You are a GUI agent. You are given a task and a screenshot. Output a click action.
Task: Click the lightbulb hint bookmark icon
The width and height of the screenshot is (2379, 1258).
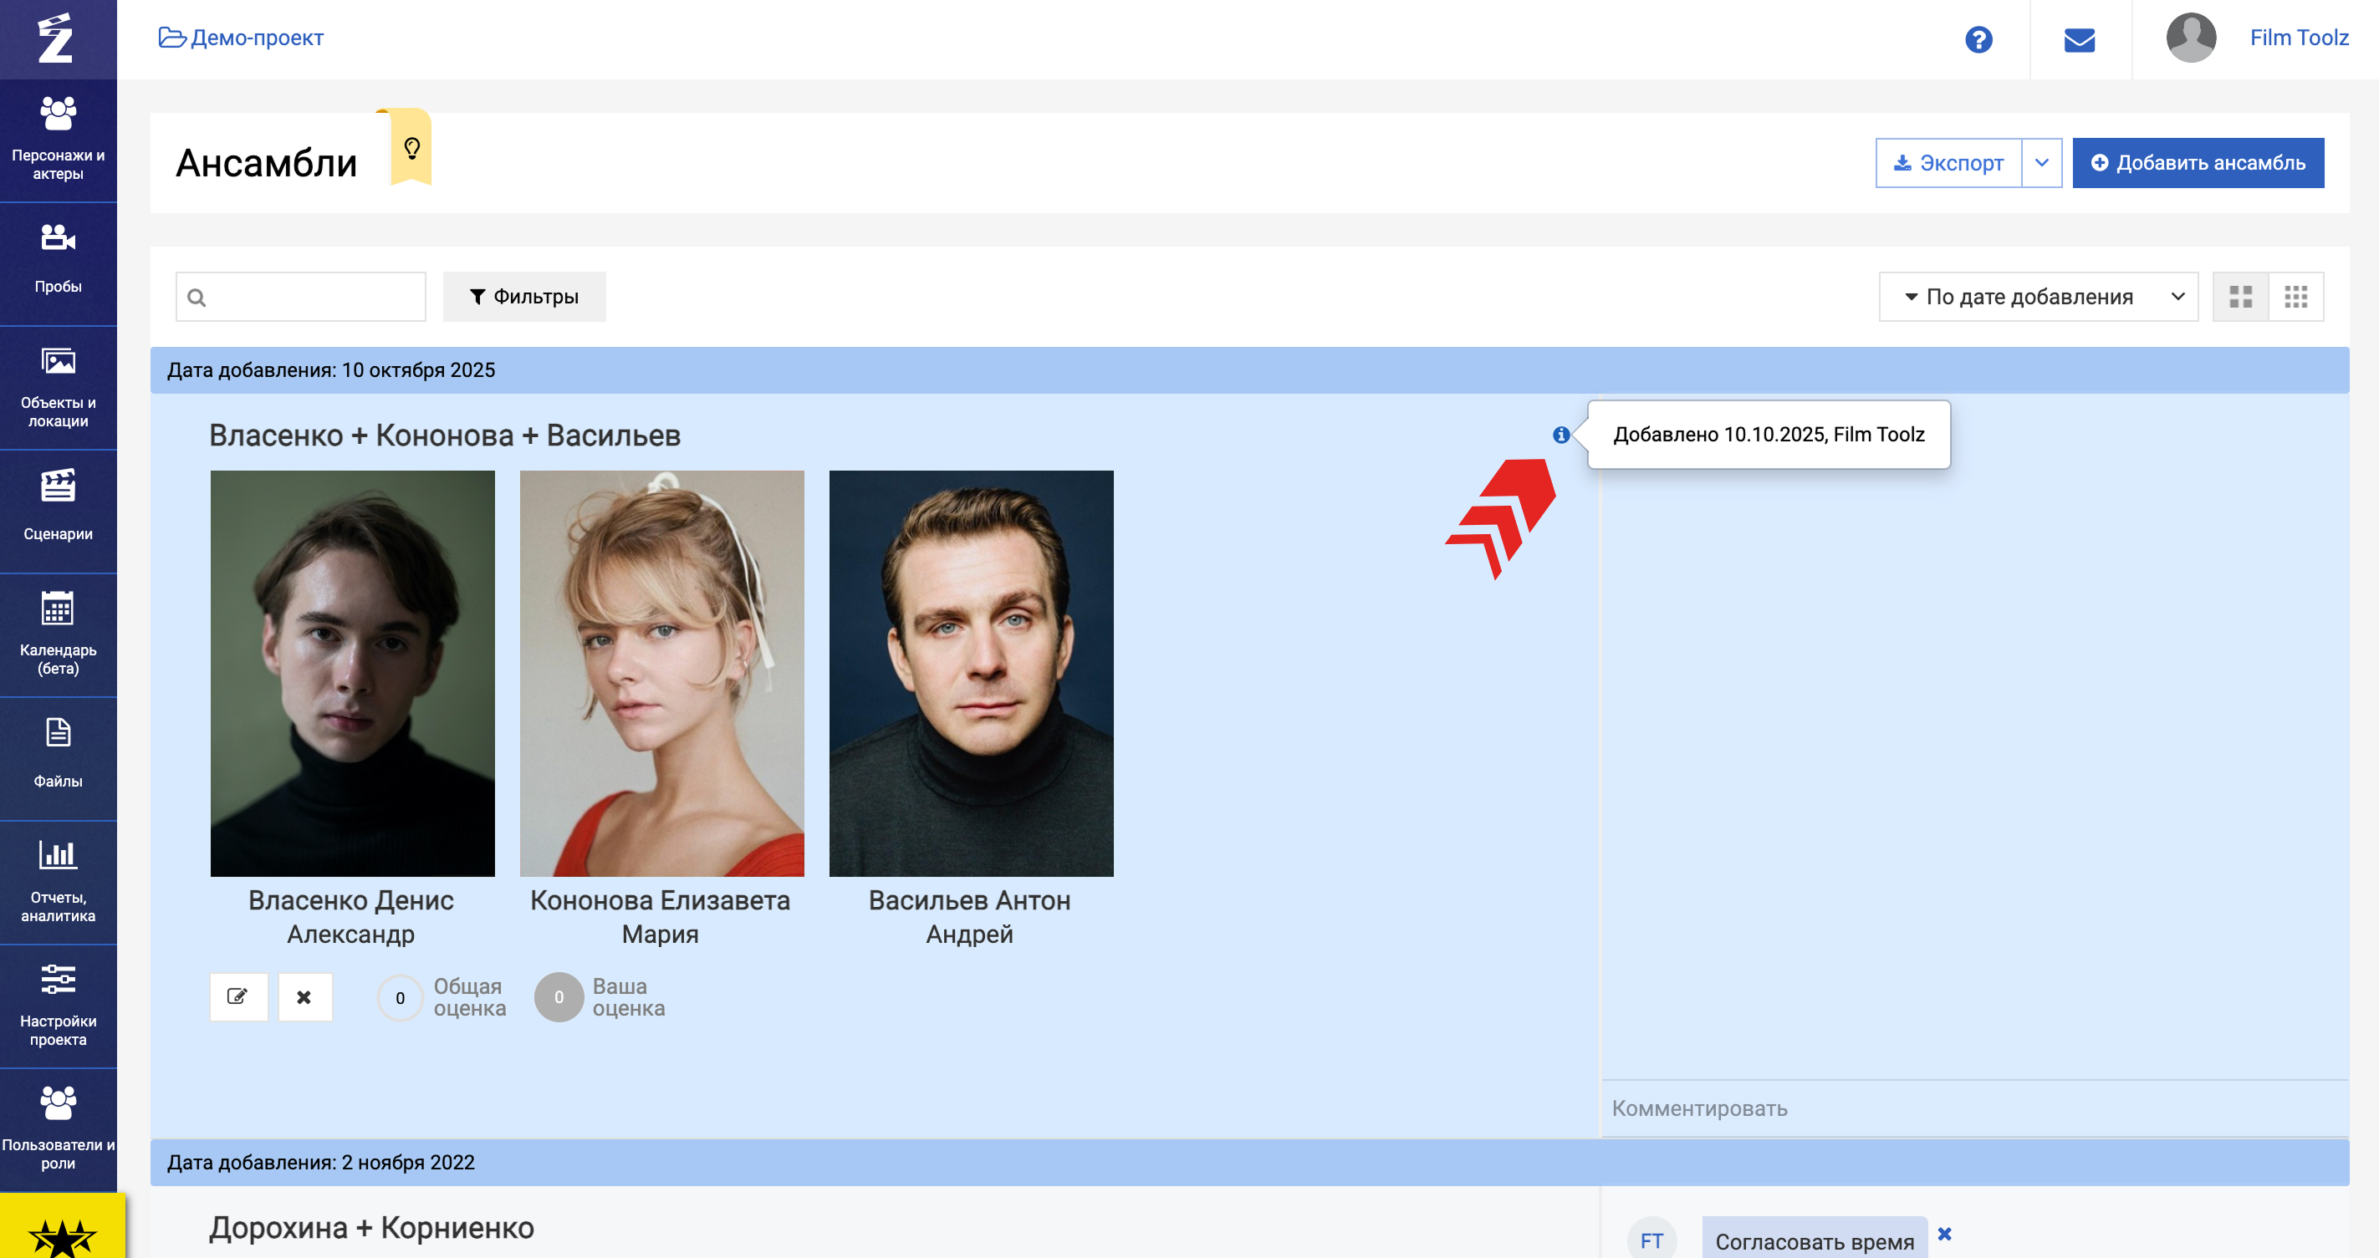pyautogui.click(x=412, y=148)
